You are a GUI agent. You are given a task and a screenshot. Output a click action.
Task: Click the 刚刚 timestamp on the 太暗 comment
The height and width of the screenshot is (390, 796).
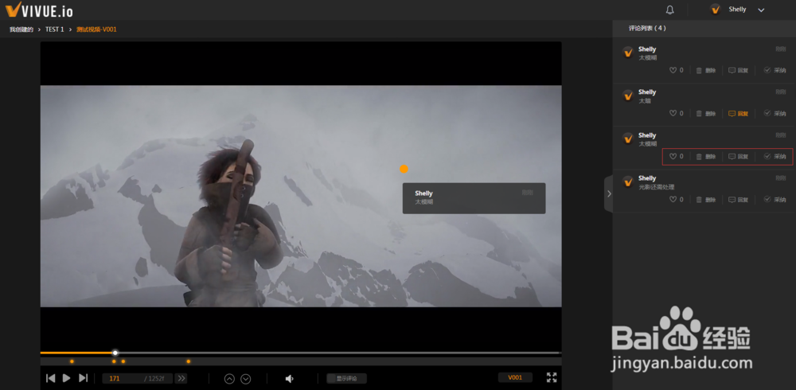point(780,92)
